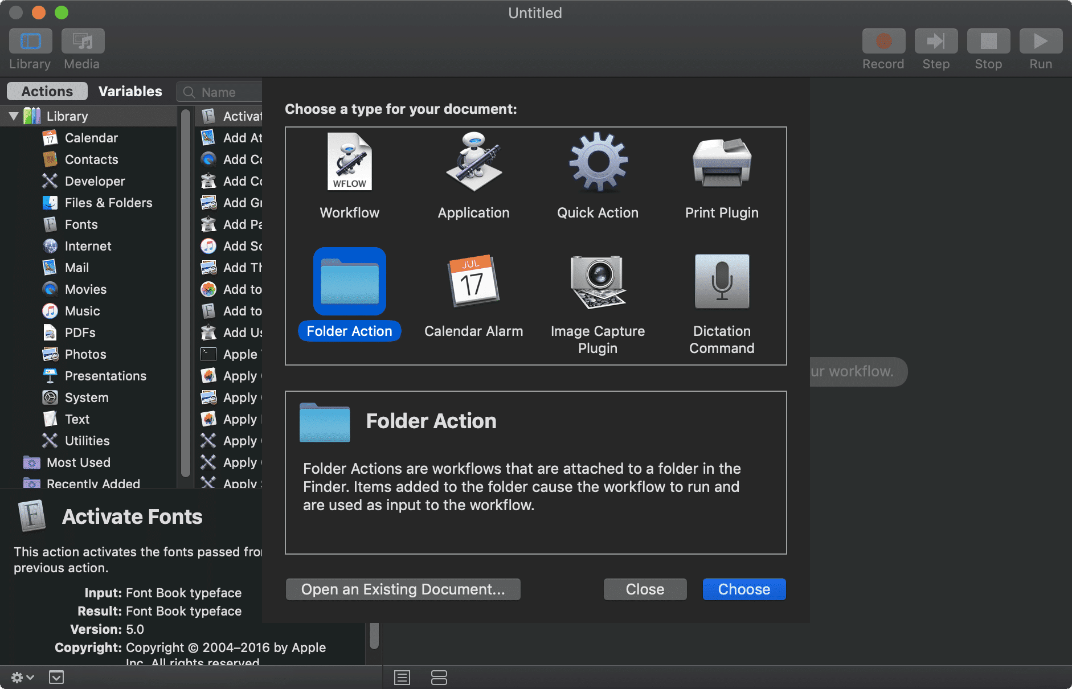Click the Name search field

click(219, 92)
